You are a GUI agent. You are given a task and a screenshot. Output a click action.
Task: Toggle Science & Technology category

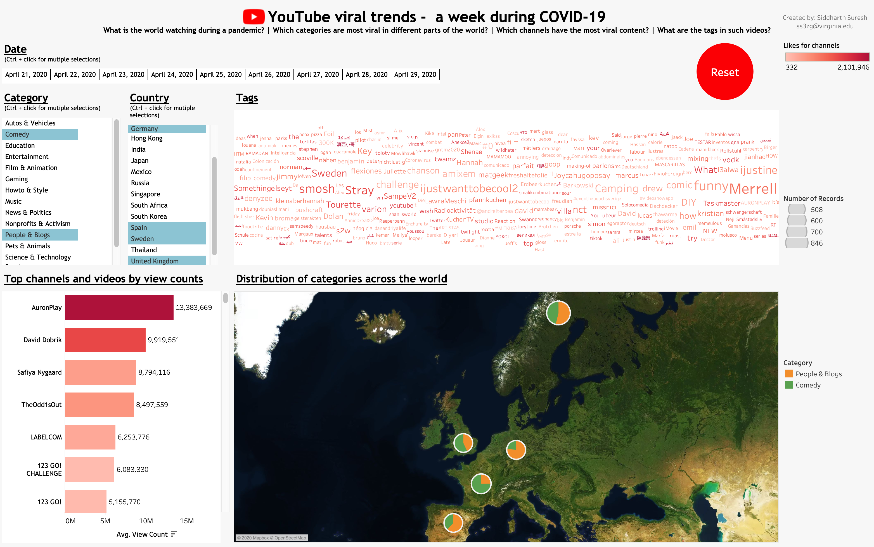(x=38, y=256)
